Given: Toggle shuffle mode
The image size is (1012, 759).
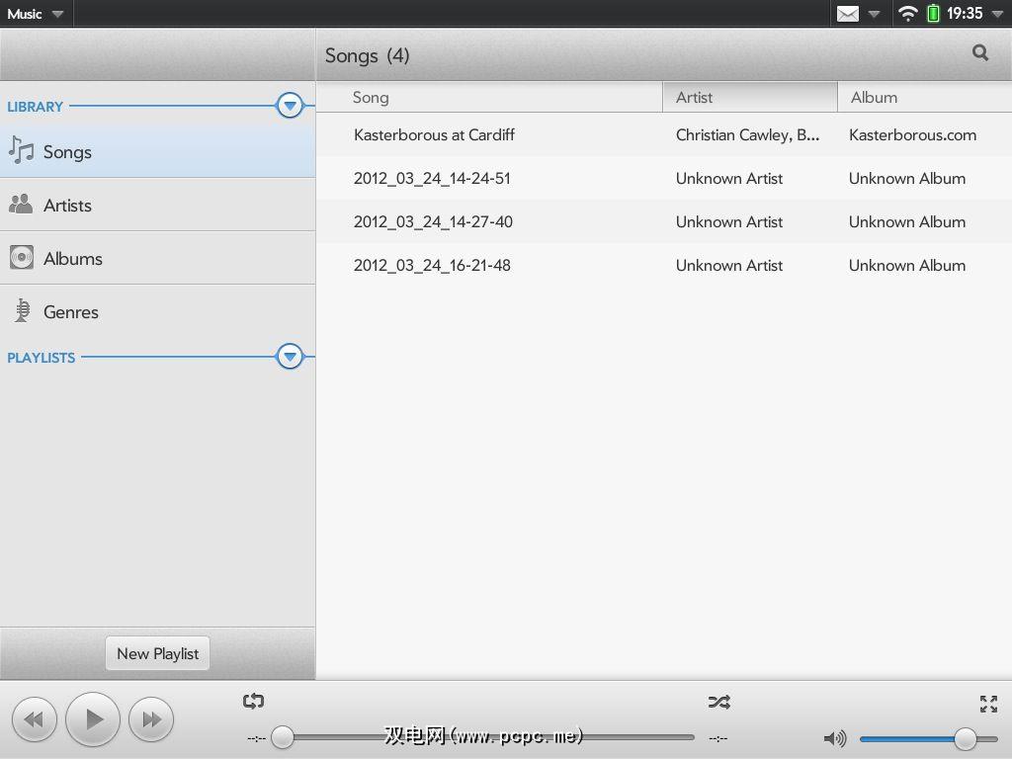Looking at the screenshot, I should [x=719, y=702].
